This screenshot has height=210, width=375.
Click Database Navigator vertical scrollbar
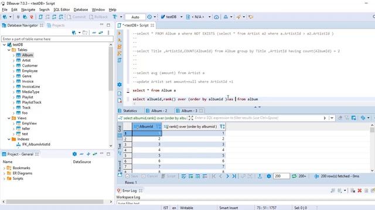pyautogui.click(x=111, y=95)
